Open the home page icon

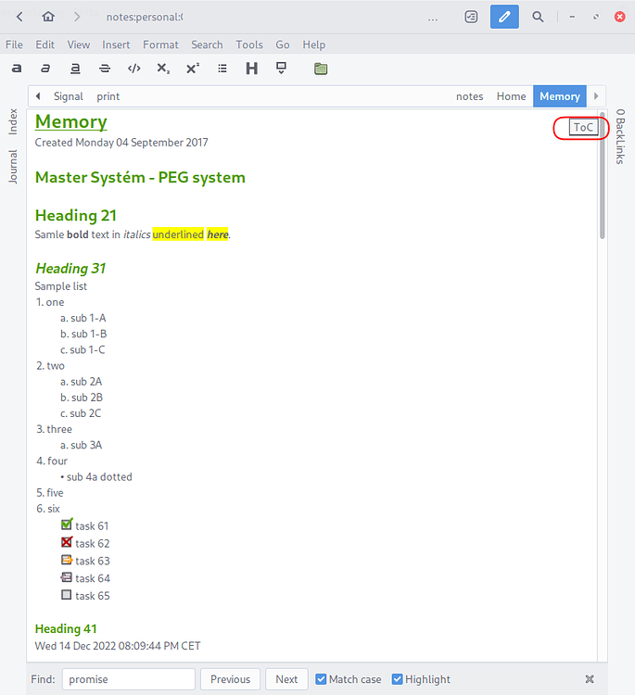pos(48,17)
